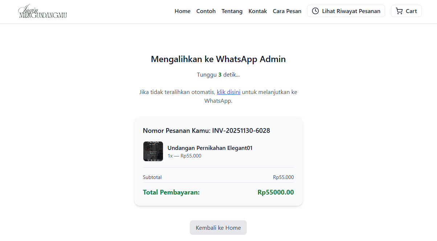Click the Rp55000.00 total payment amount
The image size is (437, 241).
click(x=275, y=192)
